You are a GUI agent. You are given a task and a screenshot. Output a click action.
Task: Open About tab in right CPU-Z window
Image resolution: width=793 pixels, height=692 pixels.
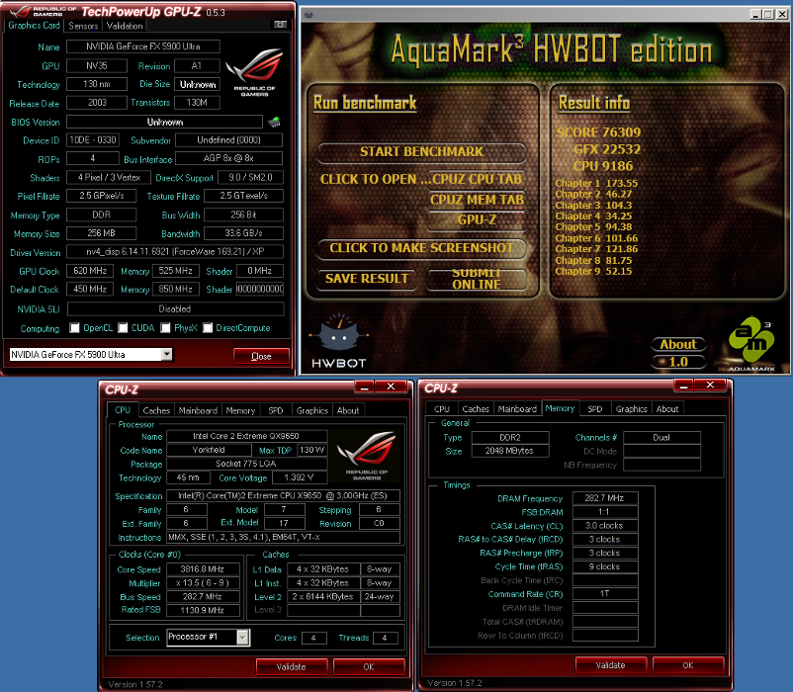coord(667,409)
